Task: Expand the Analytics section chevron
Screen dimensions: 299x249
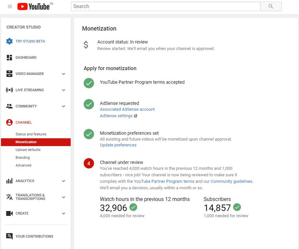Action: click(x=64, y=181)
